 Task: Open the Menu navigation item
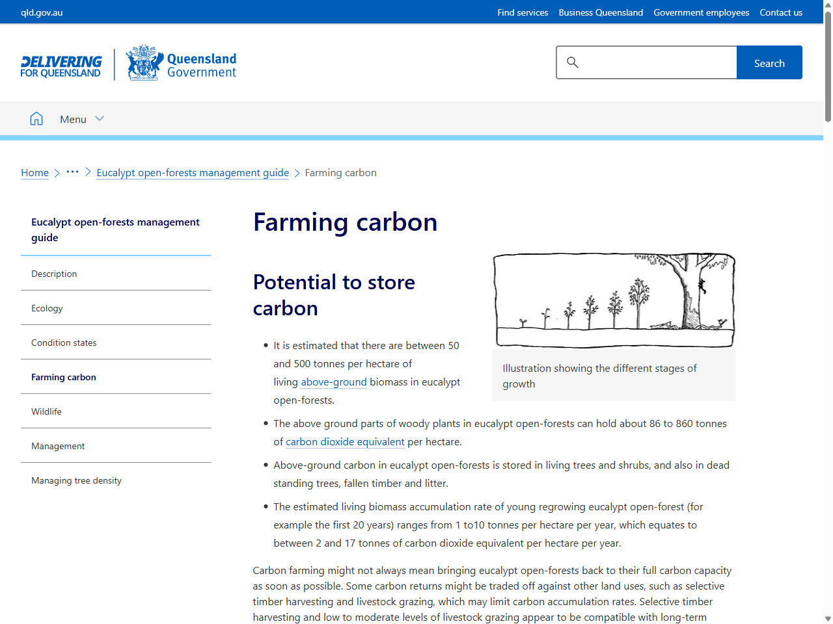[73, 119]
